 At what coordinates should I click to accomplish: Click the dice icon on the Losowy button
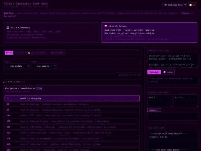pyautogui.click(x=165, y=72)
